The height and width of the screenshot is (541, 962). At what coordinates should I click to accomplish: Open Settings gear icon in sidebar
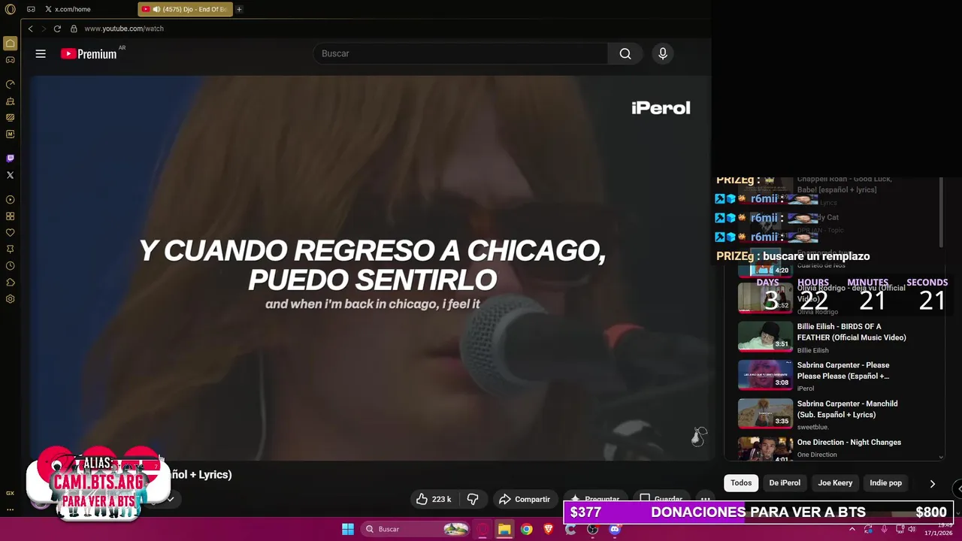pos(10,299)
